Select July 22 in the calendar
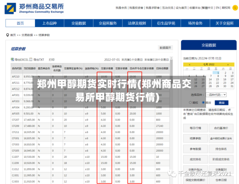This screenshot has height=184, width=239. click(217, 83)
